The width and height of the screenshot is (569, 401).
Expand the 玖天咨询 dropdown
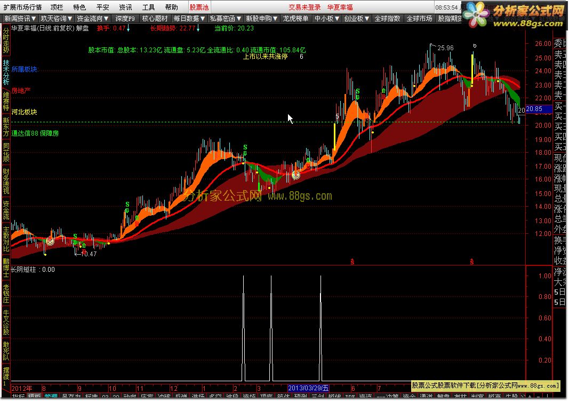pyautogui.click(x=56, y=19)
